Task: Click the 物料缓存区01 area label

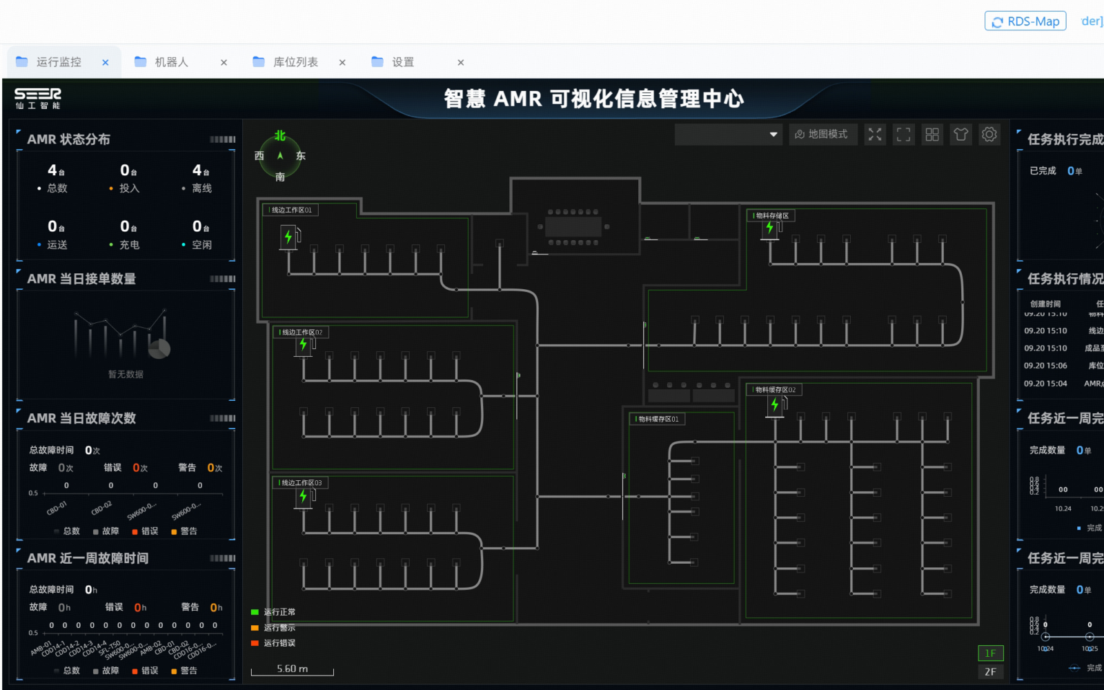Action: (658, 419)
